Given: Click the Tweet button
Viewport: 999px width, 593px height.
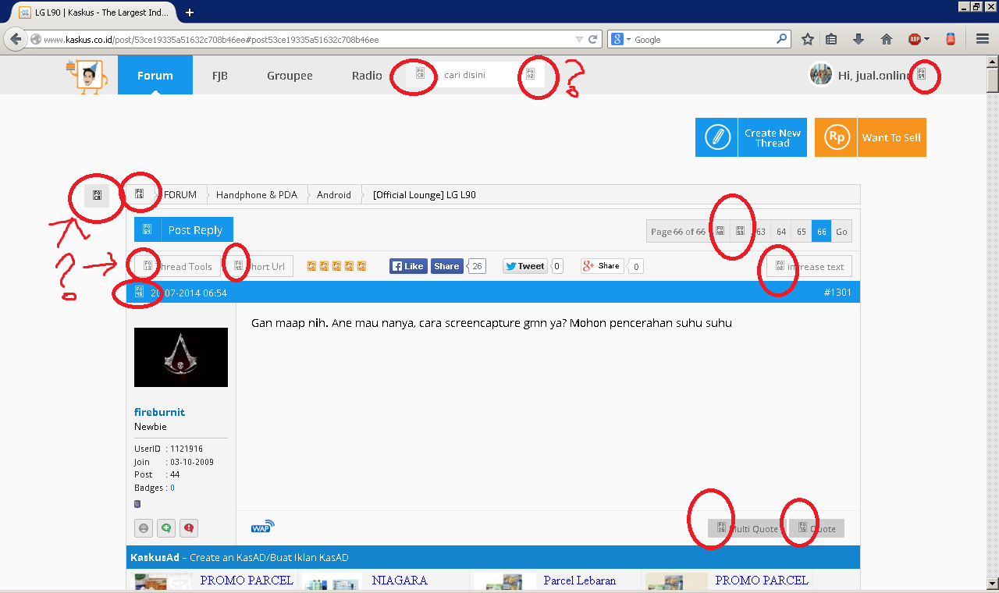Looking at the screenshot, I should (524, 266).
